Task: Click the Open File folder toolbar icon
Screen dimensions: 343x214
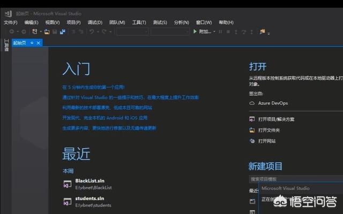Action: [47, 32]
